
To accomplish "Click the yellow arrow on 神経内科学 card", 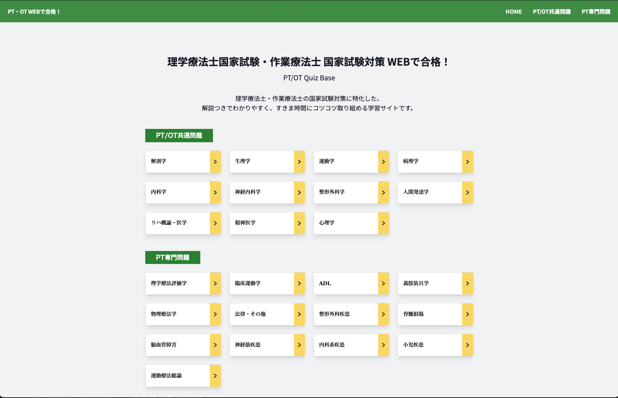I will [299, 193].
